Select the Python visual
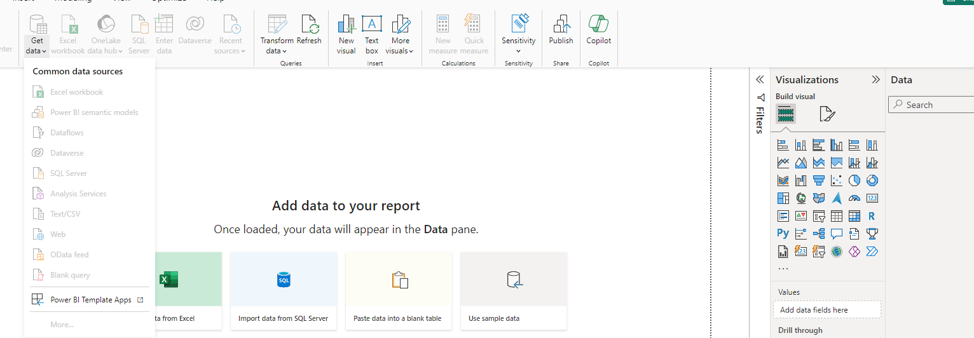Image resolution: width=974 pixels, height=338 pixels. coord(783,234)
